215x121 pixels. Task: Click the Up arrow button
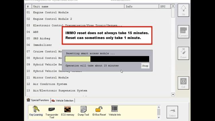[183, 10]
